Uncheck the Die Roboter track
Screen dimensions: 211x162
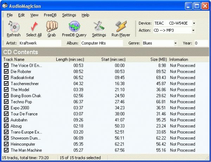point(6,71)
